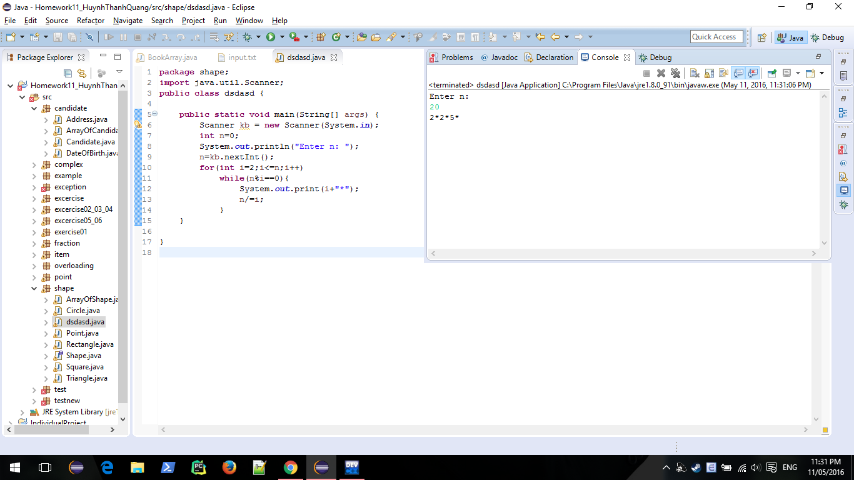The height and width of the screenshot is (480, 854).
Task: Click the Back navigation yellow arrow
Action: (x=555, y=37)
